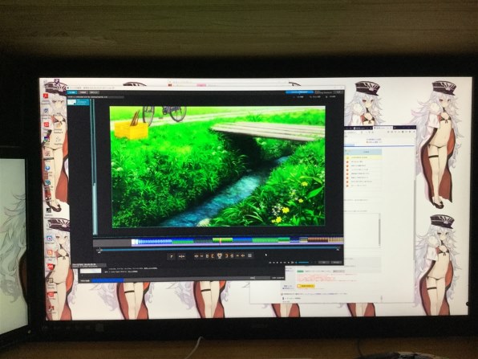Click the highlighted center cut icon in toolbar
Screen dimensions: 478x359
(x=220, y=255)
